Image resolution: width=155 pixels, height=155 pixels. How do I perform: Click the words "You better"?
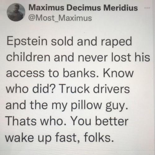coord(100,121)
